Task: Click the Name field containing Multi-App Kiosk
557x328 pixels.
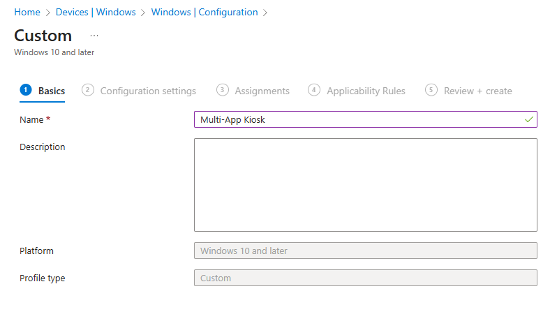Action: click(366, 119)
